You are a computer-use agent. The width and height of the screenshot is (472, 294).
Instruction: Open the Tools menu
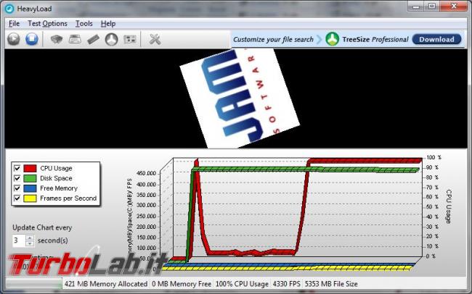(x=84, y=23)
